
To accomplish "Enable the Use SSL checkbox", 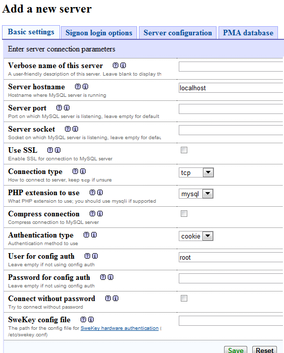I will tap(184, 150).
